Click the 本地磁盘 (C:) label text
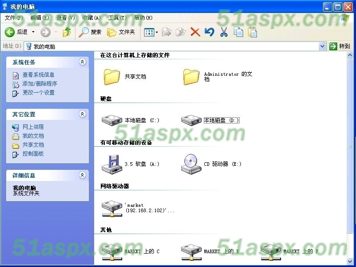This screenshot has height=267, width=356. coord(142,120)
